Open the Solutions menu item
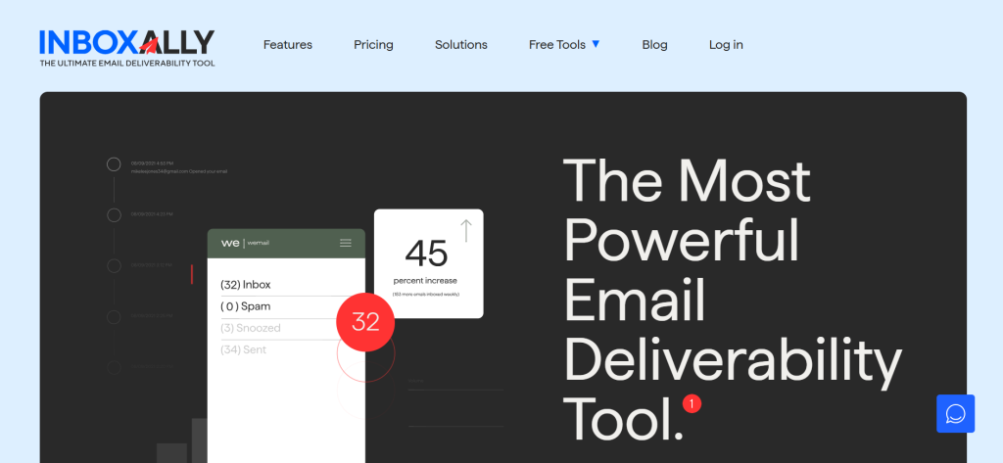 (461, 45)
